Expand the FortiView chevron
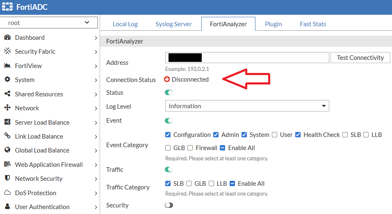This screenshot has width=392, height=214. coord(96,66)
